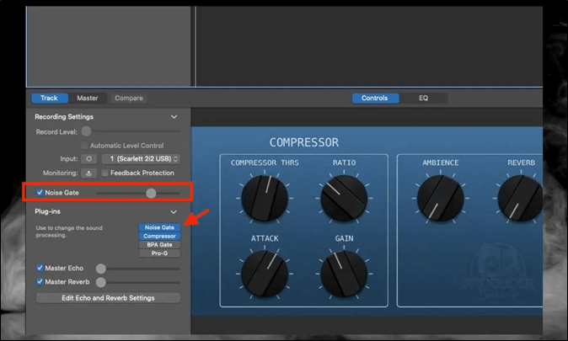
Task: Uncheck the Master Reverb checkbox
Action: pyautogui.click(x=40, y=281)
